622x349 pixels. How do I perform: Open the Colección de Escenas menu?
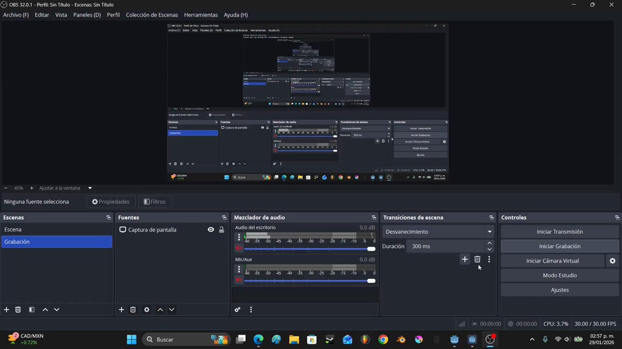[152, 15]
